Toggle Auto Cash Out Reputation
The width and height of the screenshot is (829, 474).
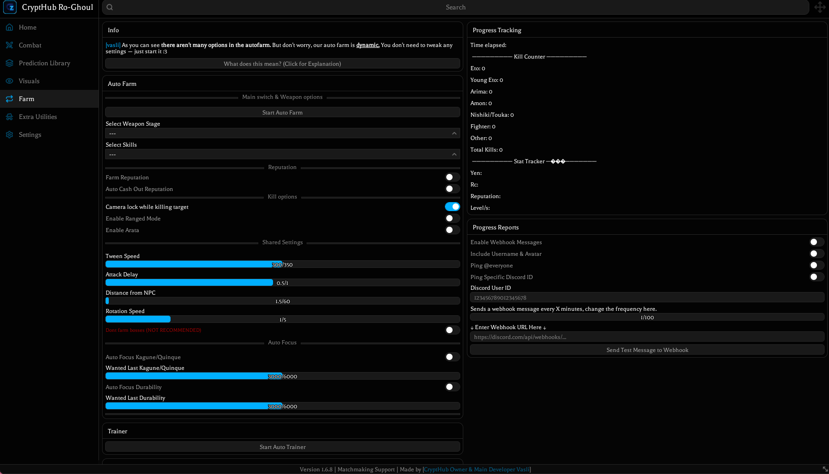coord(453,189)
